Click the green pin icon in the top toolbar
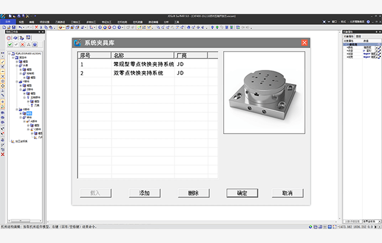The image size is (382, 243). tap(217, 27)
